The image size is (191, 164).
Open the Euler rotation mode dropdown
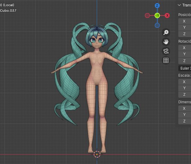coord(185,68)
